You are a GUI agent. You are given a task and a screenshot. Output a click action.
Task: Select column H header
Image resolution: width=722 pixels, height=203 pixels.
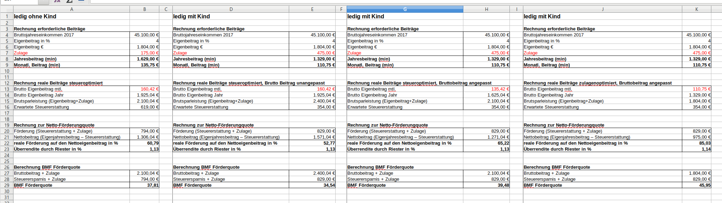486,9
